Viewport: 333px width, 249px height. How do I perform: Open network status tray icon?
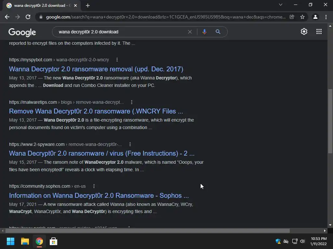coord(295,241)
